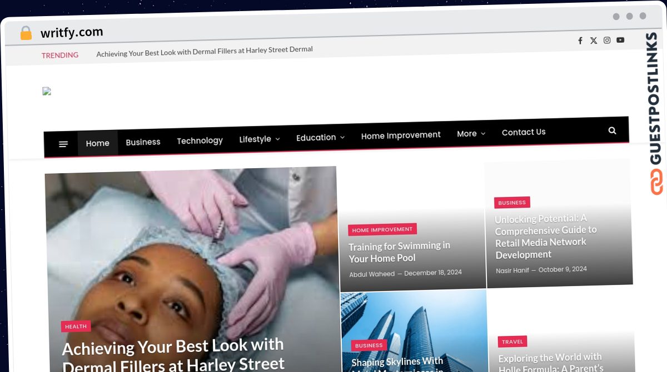Expand the Education dropdown menu

(x=320, y=137)
